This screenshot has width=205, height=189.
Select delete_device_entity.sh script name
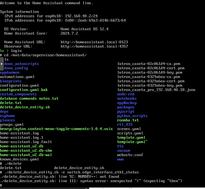tap(25, 107)
